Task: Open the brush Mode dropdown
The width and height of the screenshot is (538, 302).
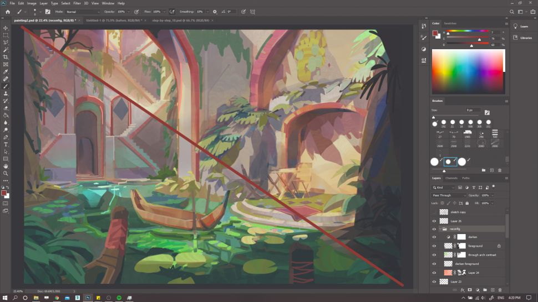Action: (82, 11)
